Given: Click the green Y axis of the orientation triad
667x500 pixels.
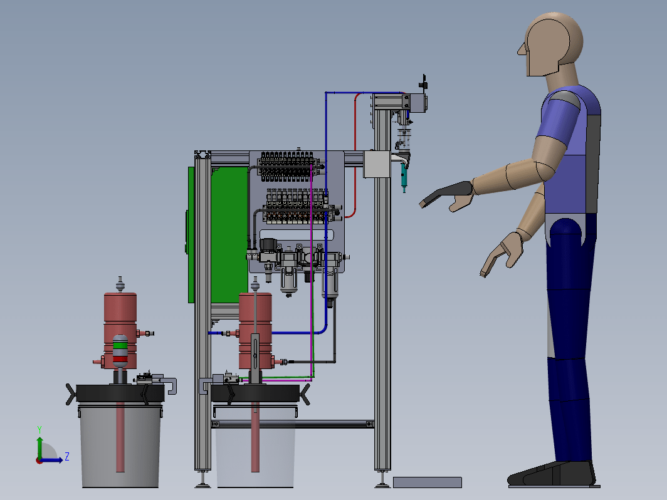Looking at the screenshot, I should pyautogui.click(x=39, y=447).
